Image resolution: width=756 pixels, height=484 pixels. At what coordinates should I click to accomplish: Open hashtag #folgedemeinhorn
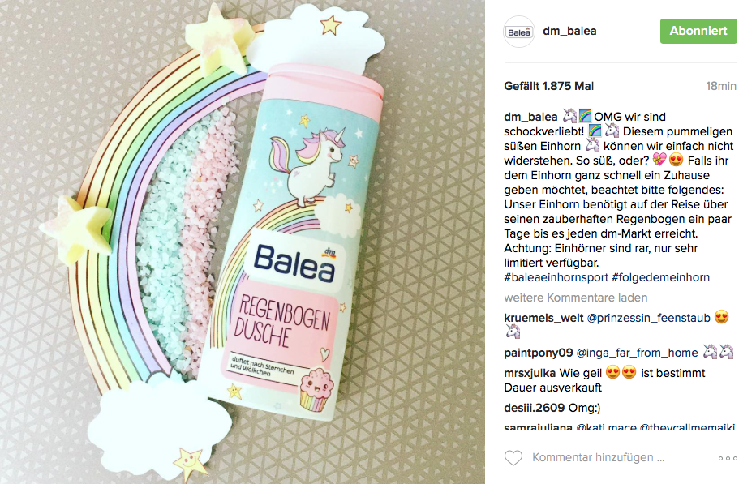[660, 277]
